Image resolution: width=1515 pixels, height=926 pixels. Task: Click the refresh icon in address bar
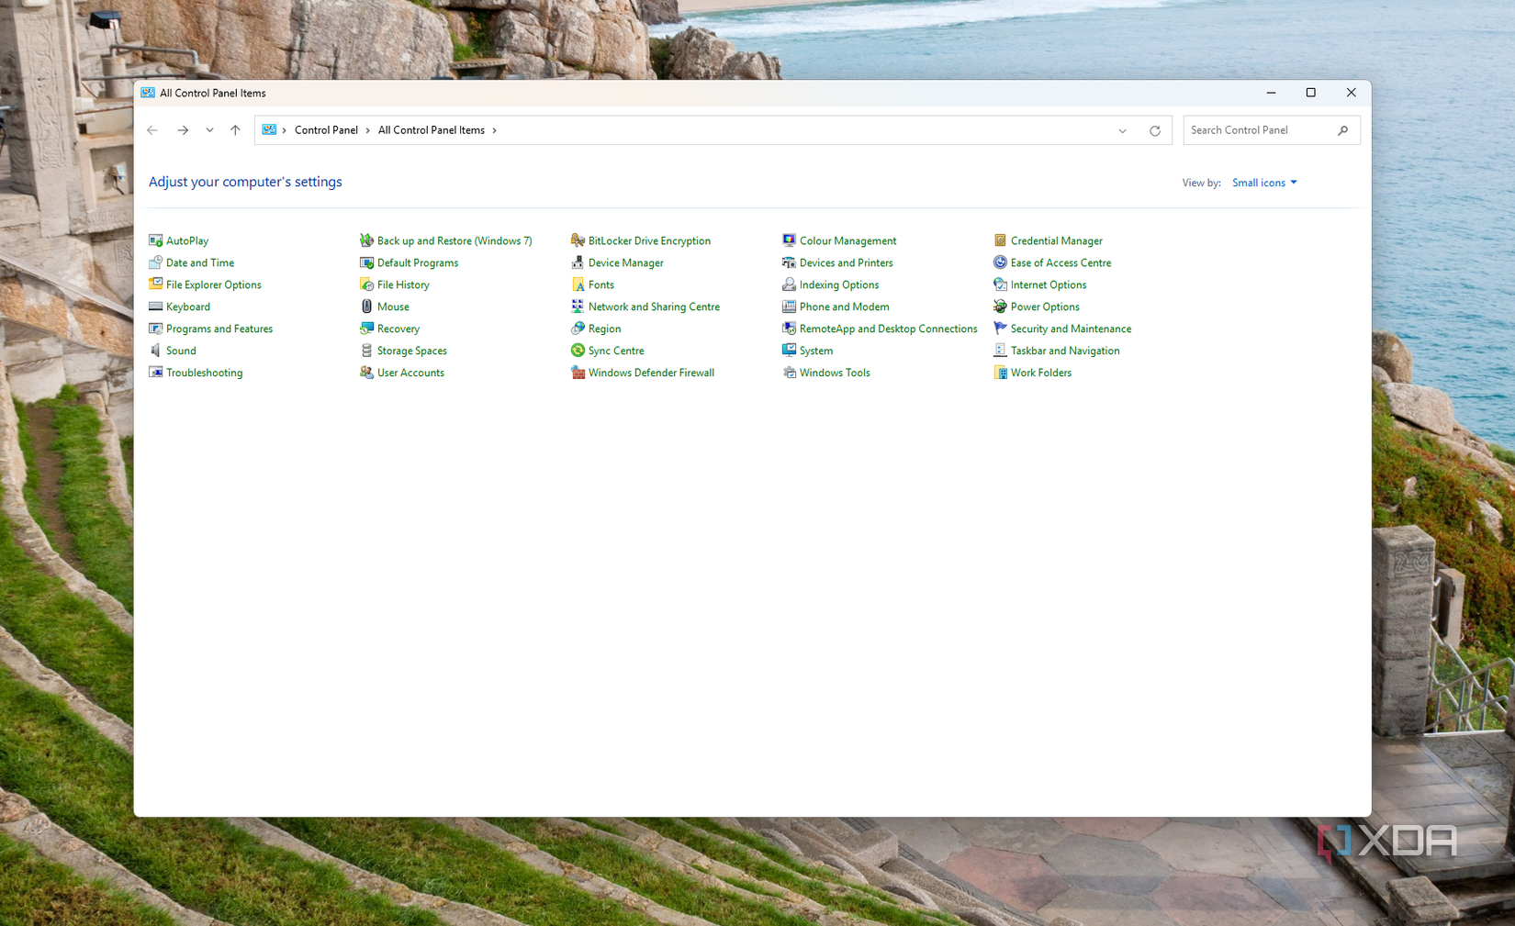pos(1154,130)
